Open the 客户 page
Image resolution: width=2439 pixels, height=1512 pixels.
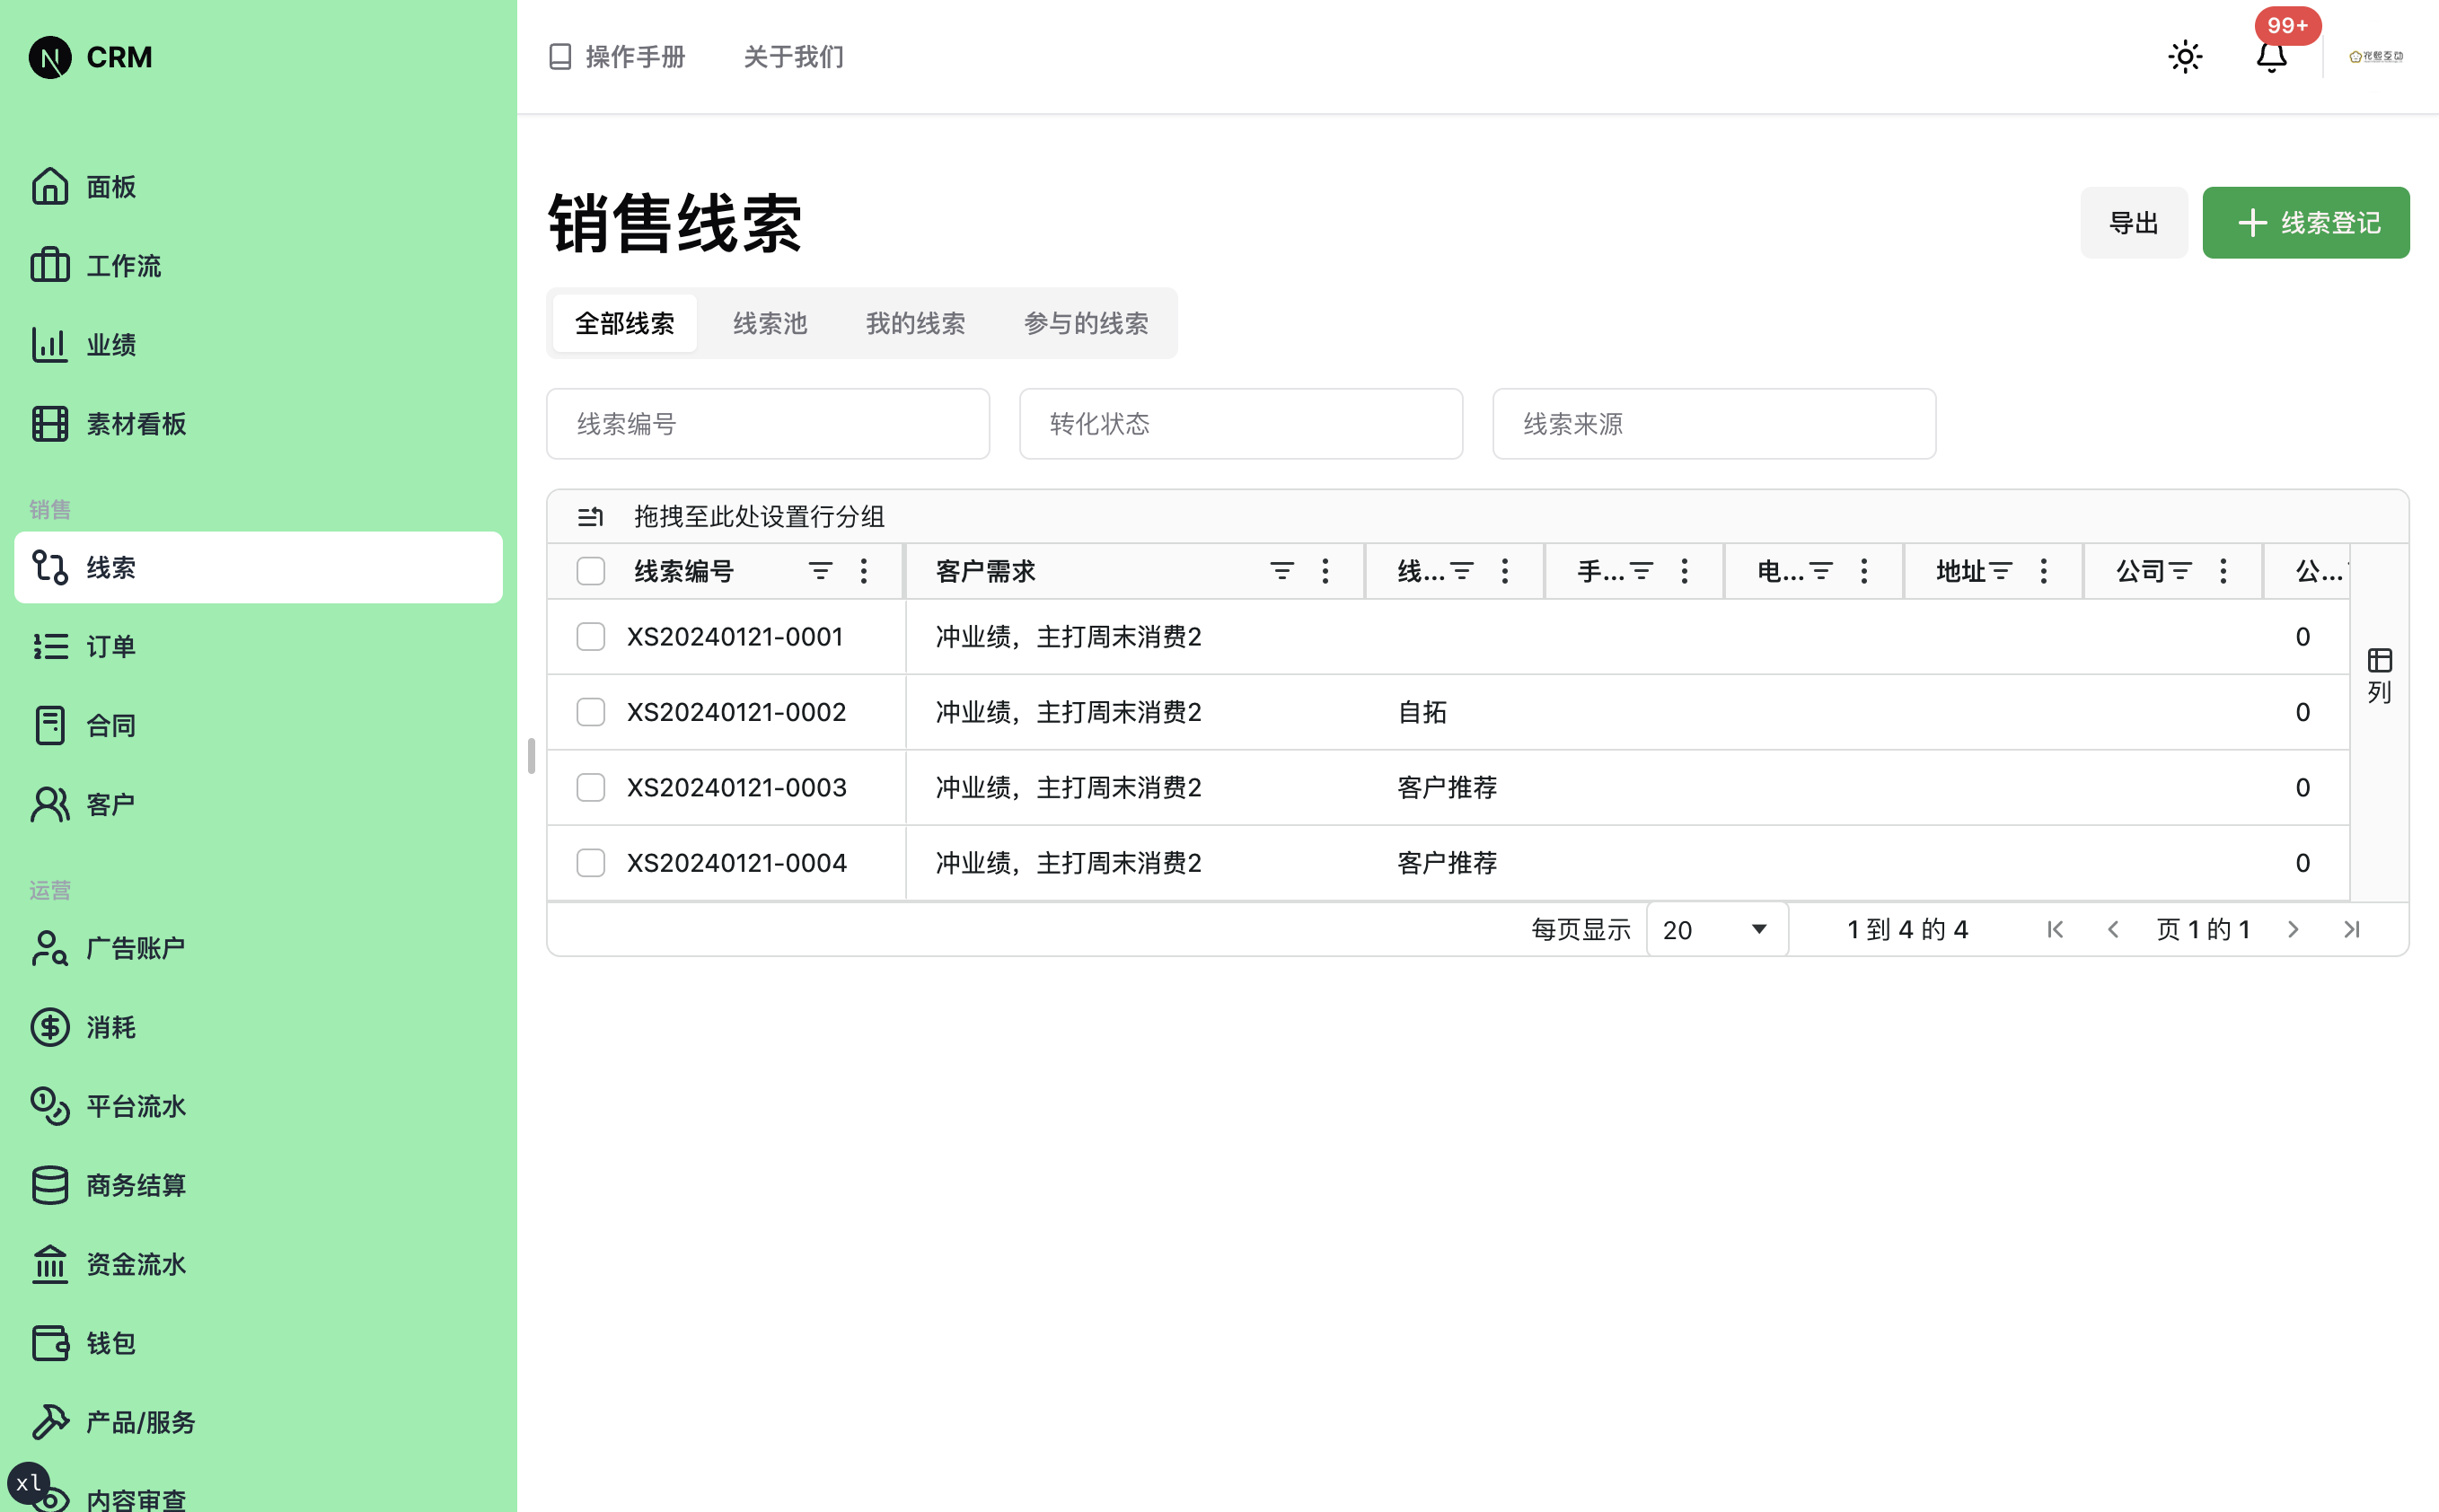point(109,803)
